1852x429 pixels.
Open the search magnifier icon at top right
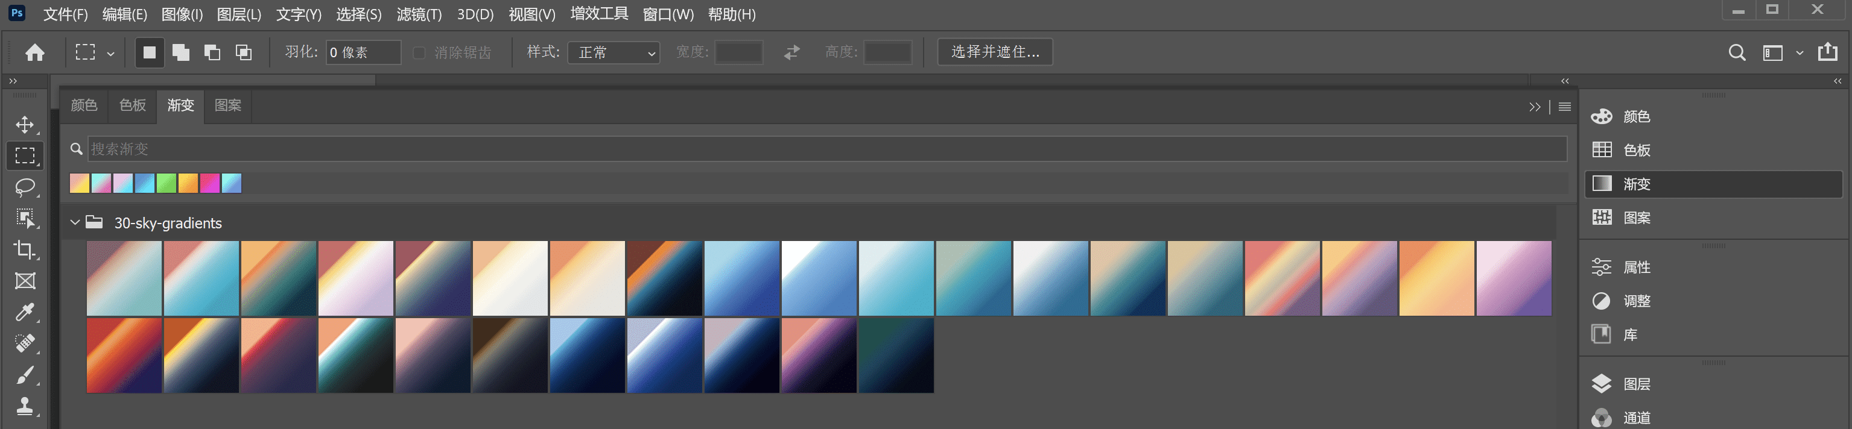coord(1736,52)
